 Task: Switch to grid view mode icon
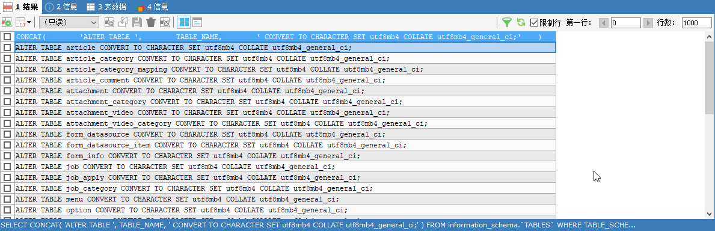(184, 22)
